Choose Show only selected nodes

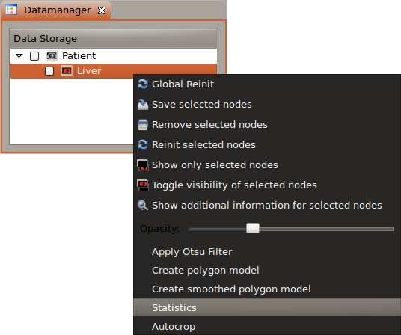[x=267, y=165]
